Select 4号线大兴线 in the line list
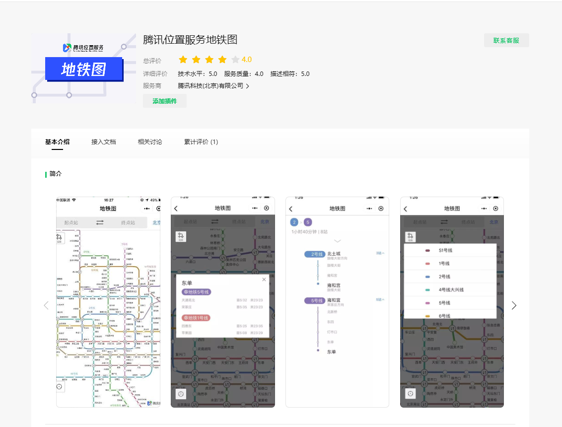The width and height of the screenshot is (562, 427). tap(450, 289)
